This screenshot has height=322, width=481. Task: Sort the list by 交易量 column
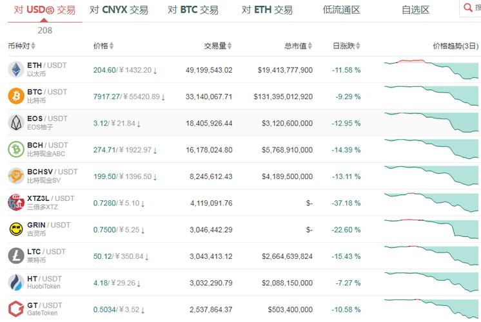coord(218,46)
